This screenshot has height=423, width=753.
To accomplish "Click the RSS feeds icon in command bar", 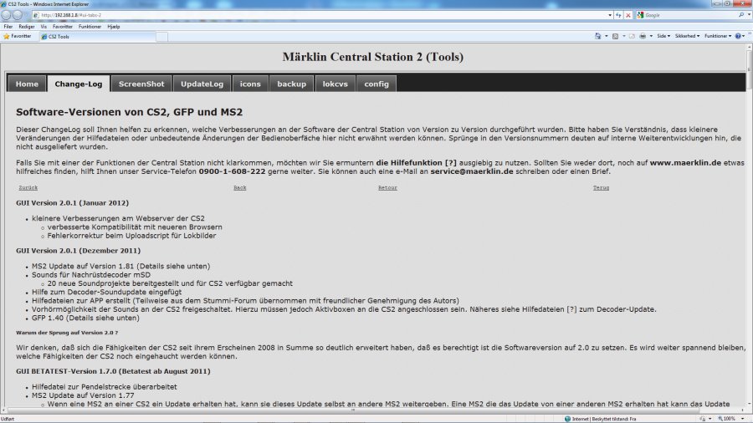I will click(x=615, y=36).
